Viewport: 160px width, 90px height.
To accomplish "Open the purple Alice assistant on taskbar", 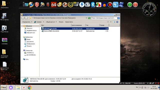I will (x=11, y=87).
